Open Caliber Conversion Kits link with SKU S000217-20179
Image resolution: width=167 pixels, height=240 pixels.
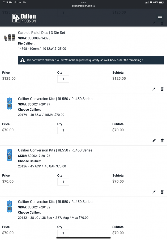tap(55, 99)
